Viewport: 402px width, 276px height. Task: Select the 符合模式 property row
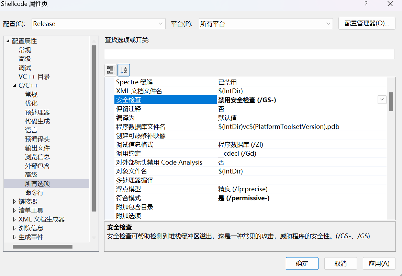165,198
